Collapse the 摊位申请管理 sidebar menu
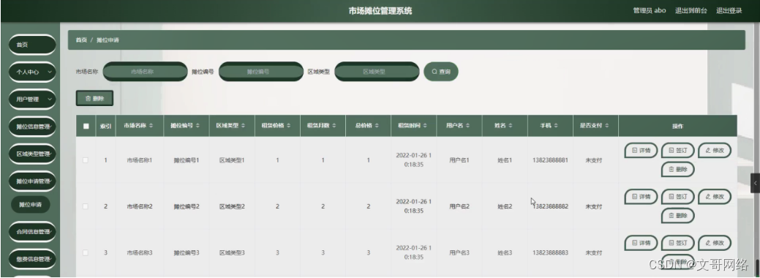 (32, 181)
